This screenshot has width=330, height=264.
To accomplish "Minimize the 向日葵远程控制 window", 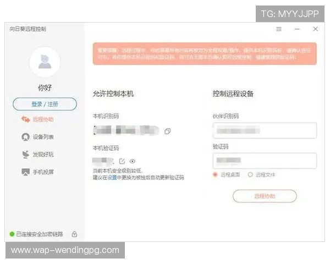I will (x=297, y=29).
